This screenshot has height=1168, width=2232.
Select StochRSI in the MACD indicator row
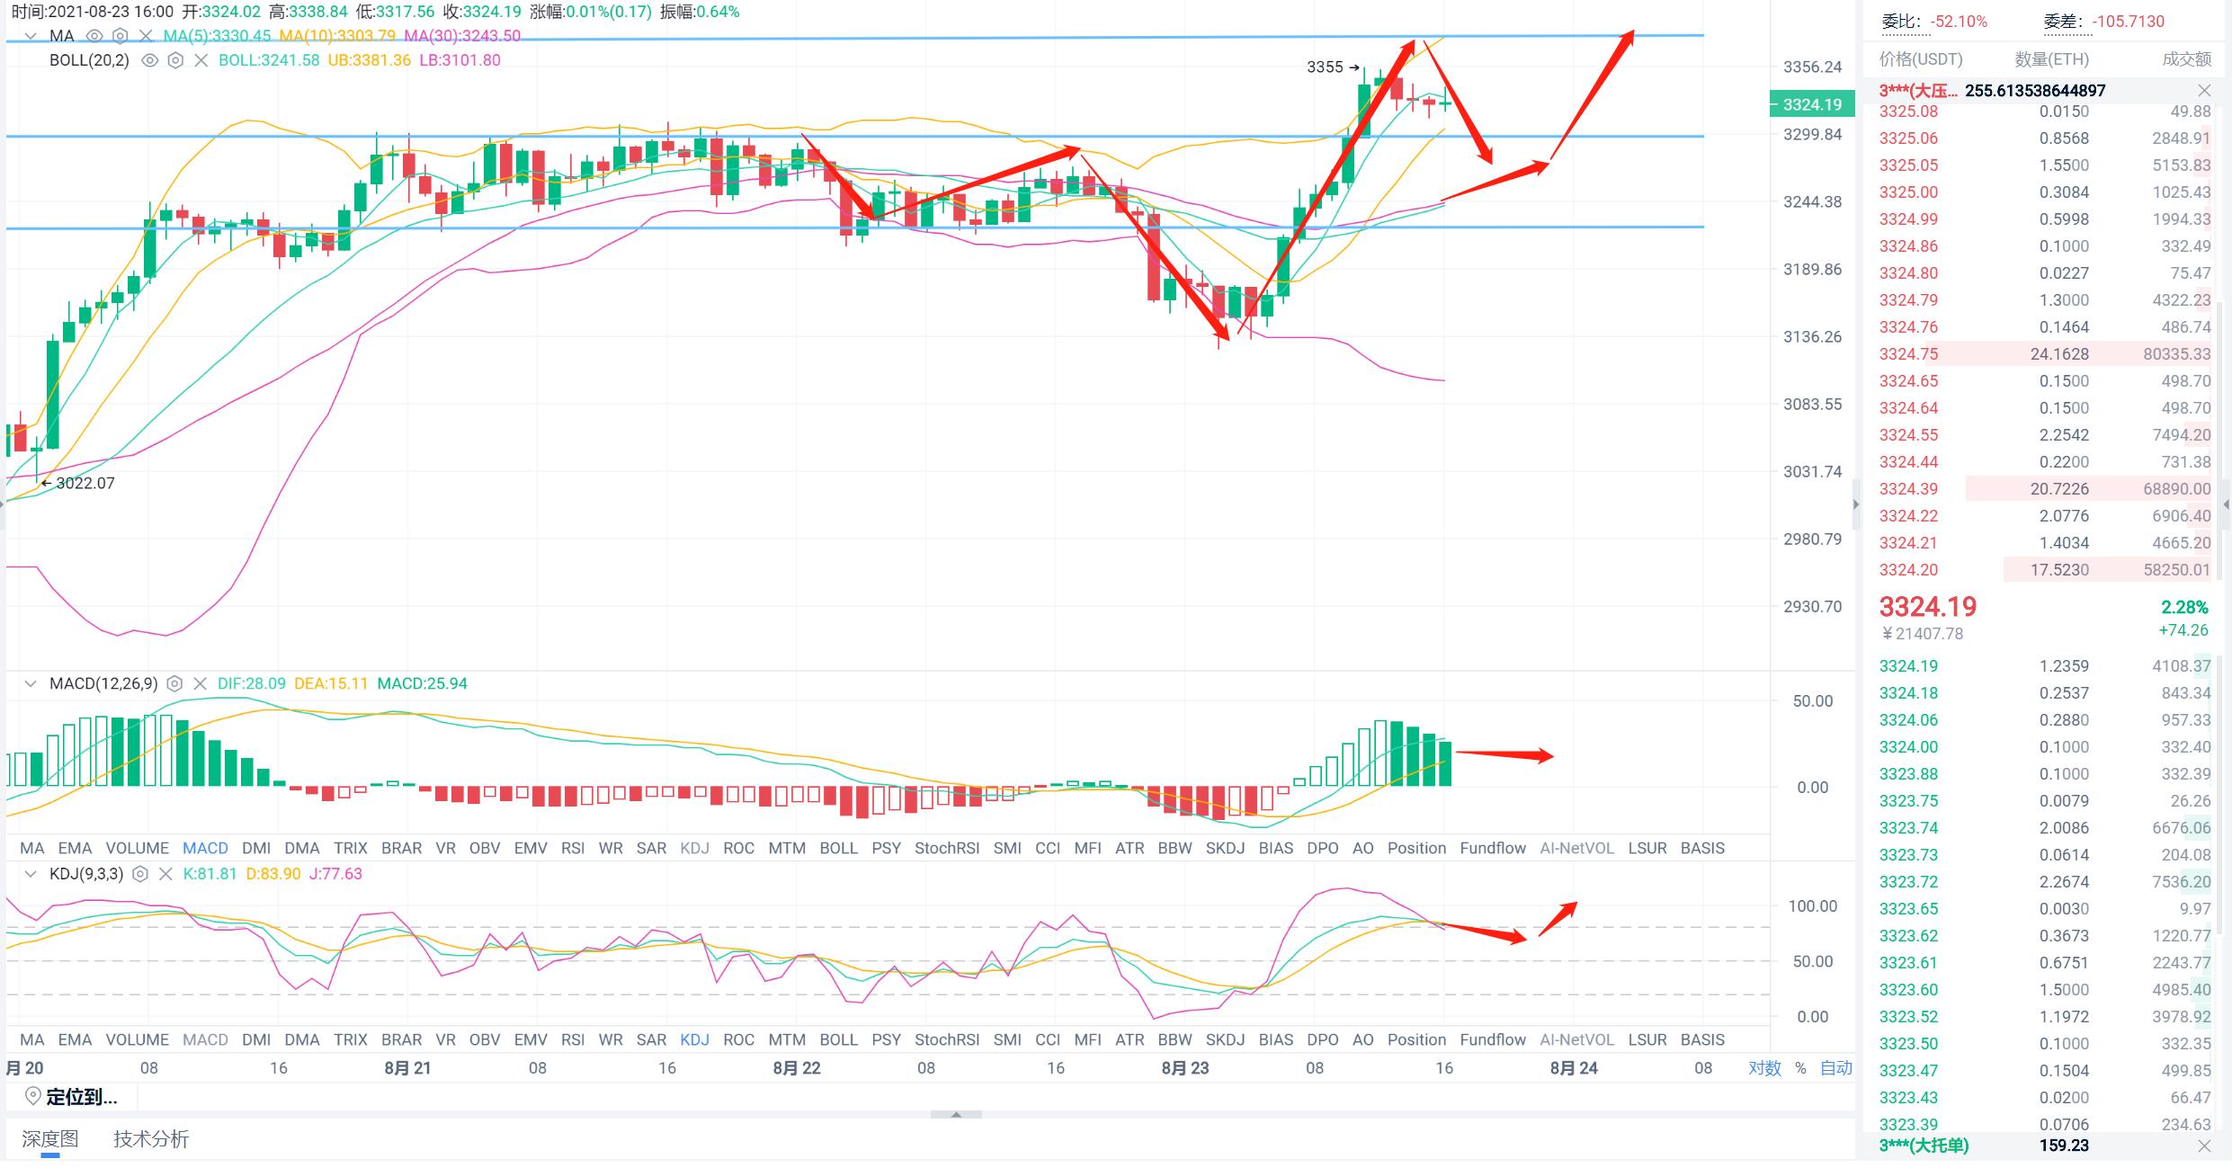(x=946, y=848)
